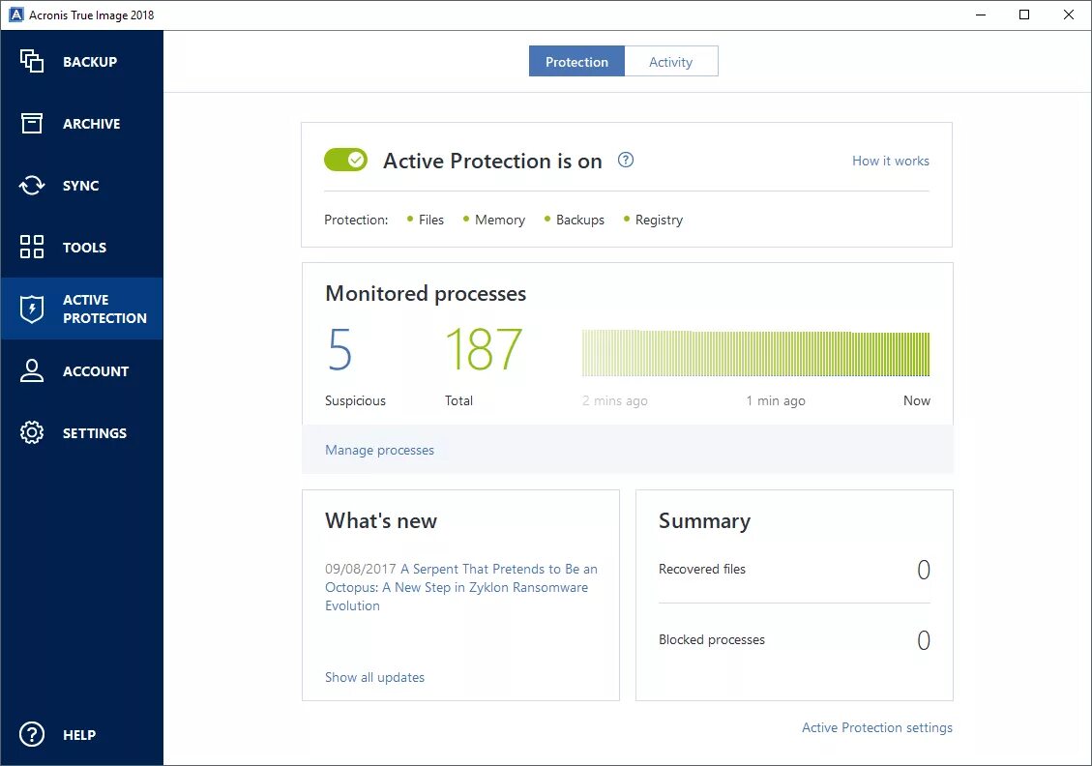
Task: Click the suspicious count 5
Action: tap(339, 349)
